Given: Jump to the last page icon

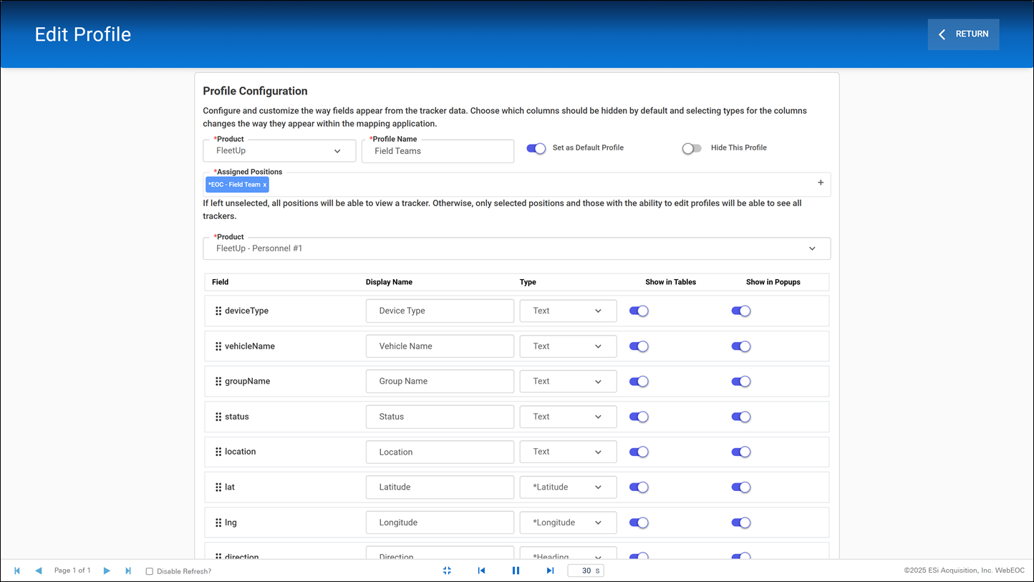Looking at the screenshot, I should click(x=128, y=571).
